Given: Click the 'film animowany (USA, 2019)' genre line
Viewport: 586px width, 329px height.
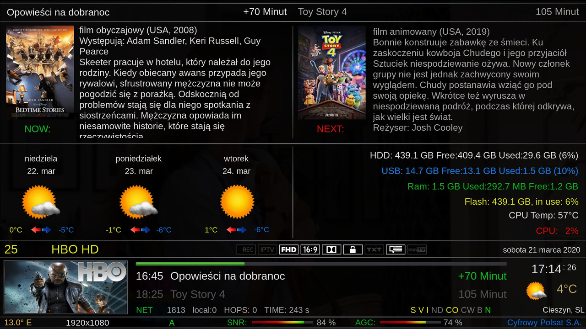Looking at the screenshot, I should 431,32.
